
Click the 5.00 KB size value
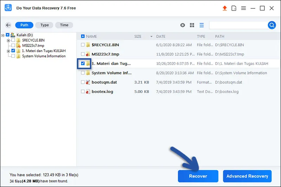[142, 92]
